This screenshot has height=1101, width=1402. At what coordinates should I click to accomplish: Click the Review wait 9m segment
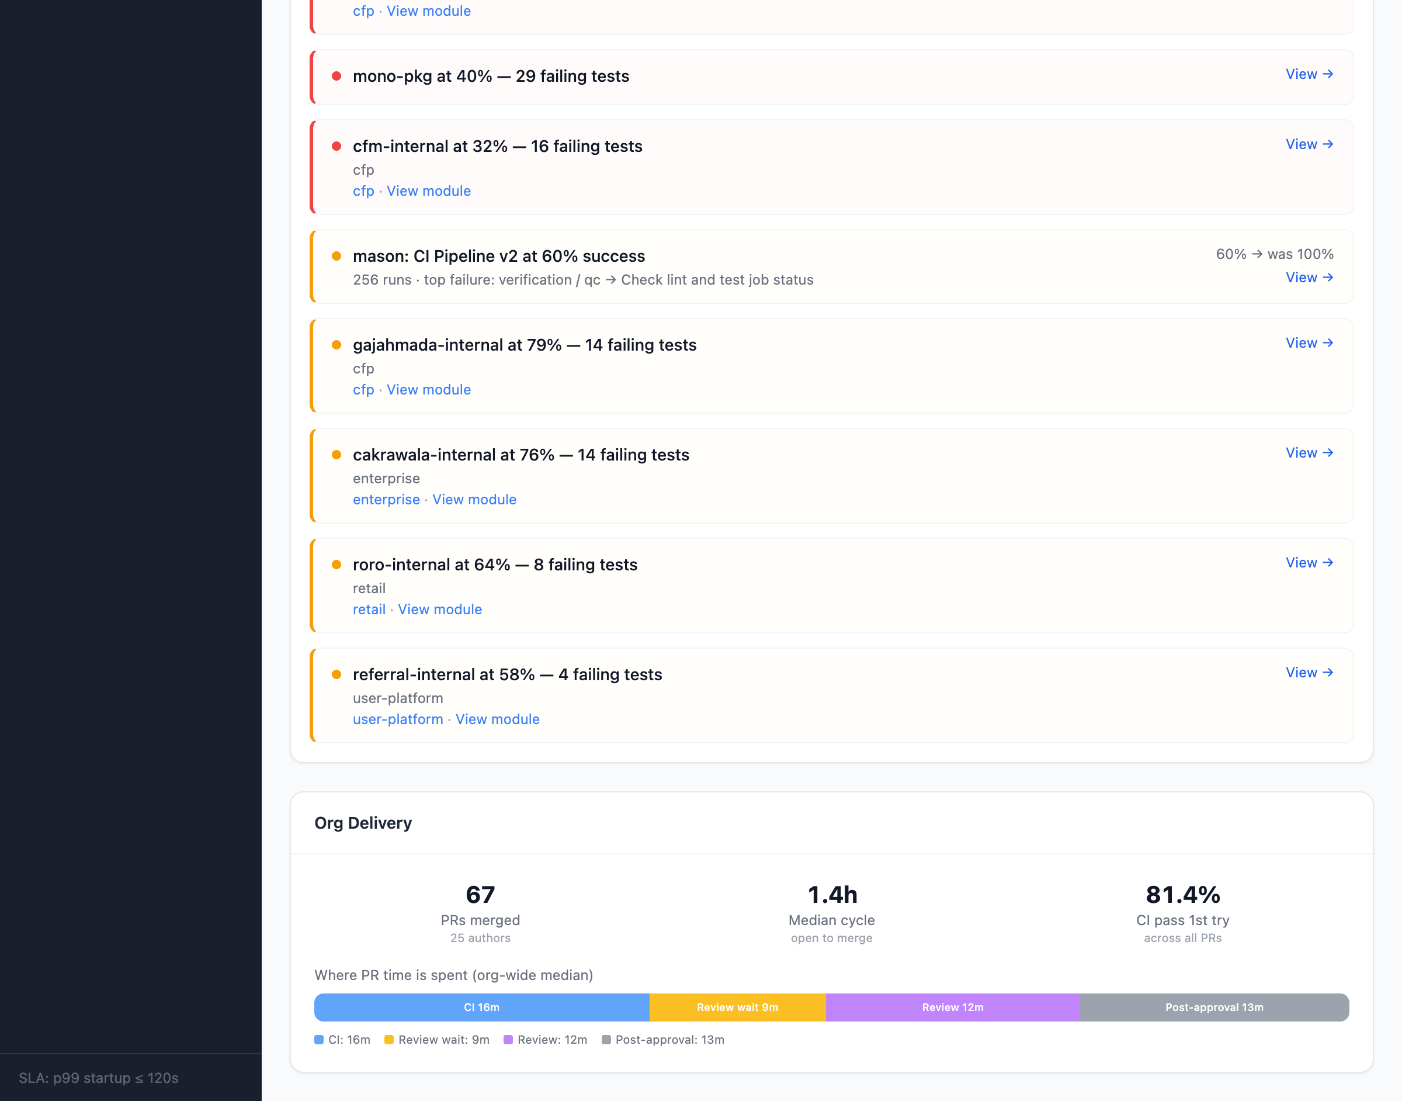coord(737,1007)
